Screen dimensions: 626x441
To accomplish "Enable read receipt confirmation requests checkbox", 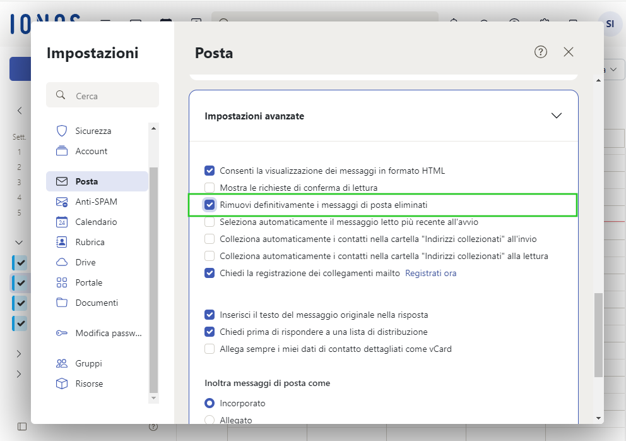I will [x=210, y=188].
